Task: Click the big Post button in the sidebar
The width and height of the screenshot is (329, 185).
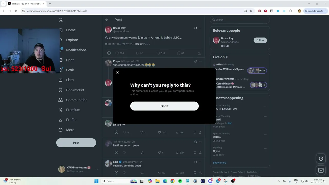Action: tap(76, 143)
